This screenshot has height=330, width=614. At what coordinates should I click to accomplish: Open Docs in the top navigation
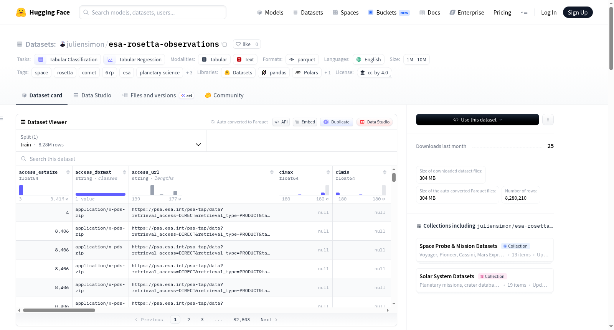[x=430, y=12]
